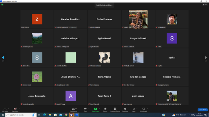Viewport: 209px width, 117px height.
Task: Open Microsoft Store from taskbar
Action: [x=55, y=115]
